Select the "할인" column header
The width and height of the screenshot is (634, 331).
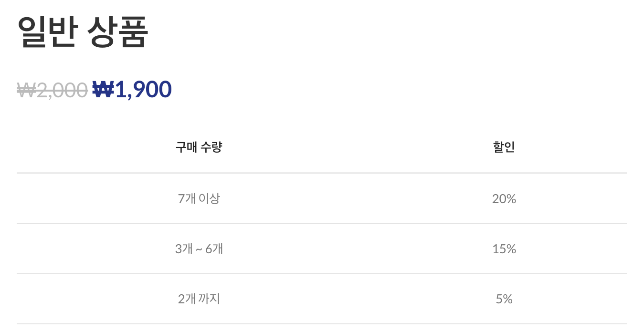click(x=504, y=147)
